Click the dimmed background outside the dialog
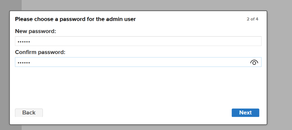Image resolution: width=292 pixels, height=130 pixels. tap(279, 71)
